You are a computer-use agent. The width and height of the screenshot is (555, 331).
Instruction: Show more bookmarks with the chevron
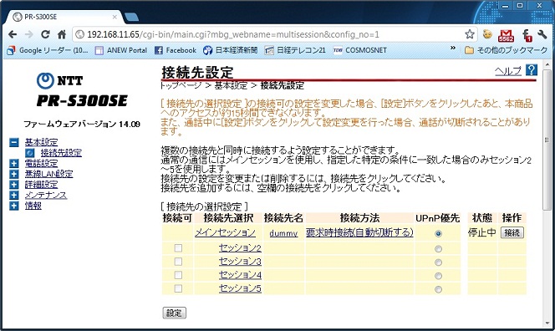click(x=453, y=48)
